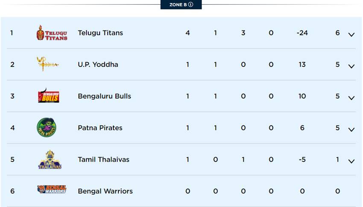Expand the Bengaluru Bulls row chevron
The height and width of the screenshot is (207, 363).
coord(351,98)
